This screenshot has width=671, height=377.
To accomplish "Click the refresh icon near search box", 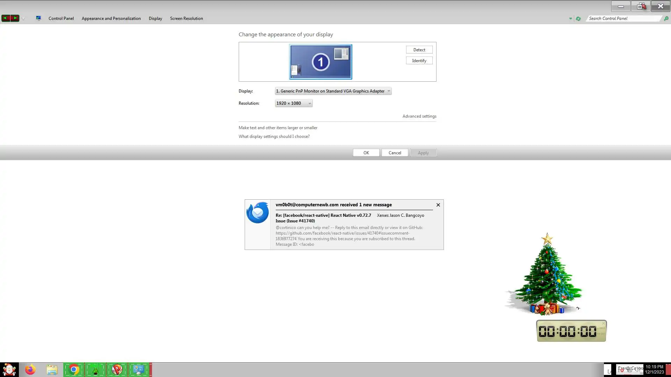I will click(578, 19).
